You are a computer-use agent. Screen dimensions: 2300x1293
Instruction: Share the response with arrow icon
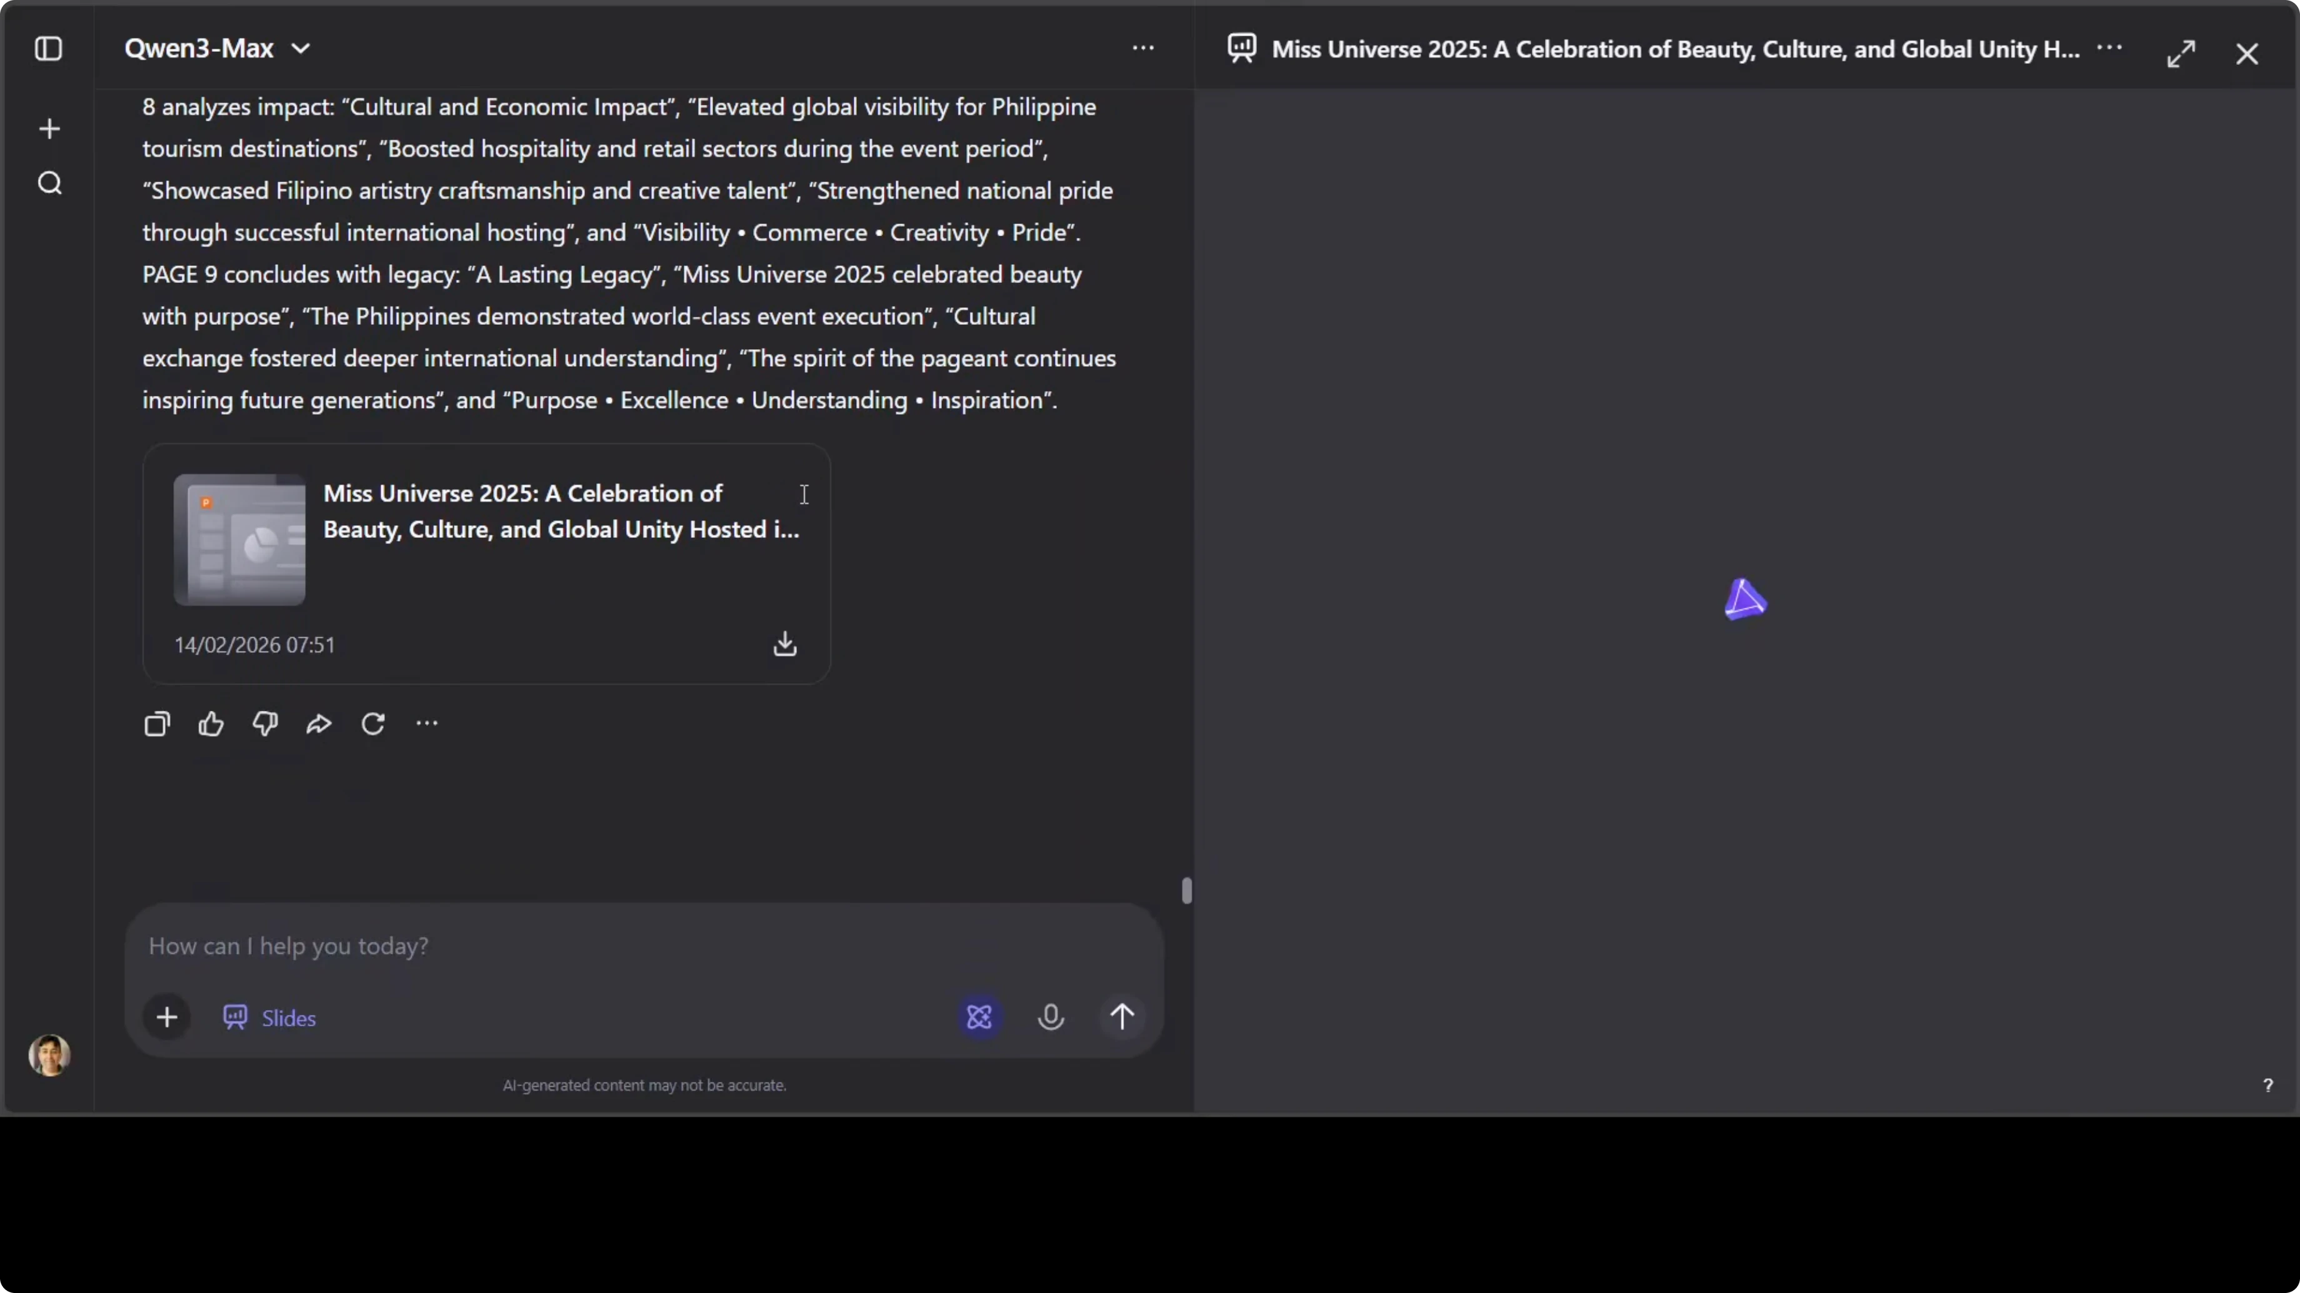[319, 724]
